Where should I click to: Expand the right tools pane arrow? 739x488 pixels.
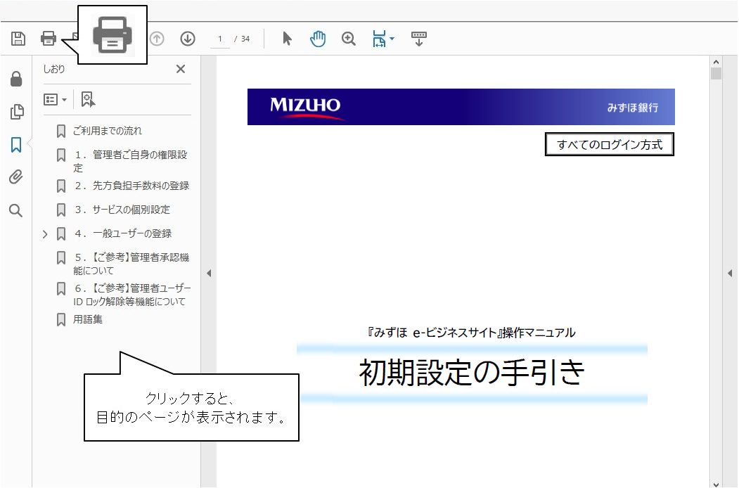point(730,273)
